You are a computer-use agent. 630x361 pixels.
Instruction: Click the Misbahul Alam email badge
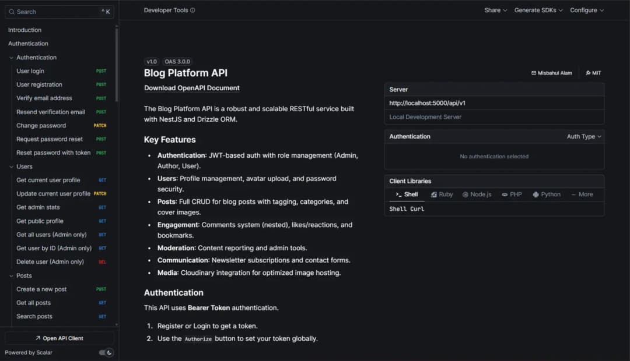[x=551, y=72]
